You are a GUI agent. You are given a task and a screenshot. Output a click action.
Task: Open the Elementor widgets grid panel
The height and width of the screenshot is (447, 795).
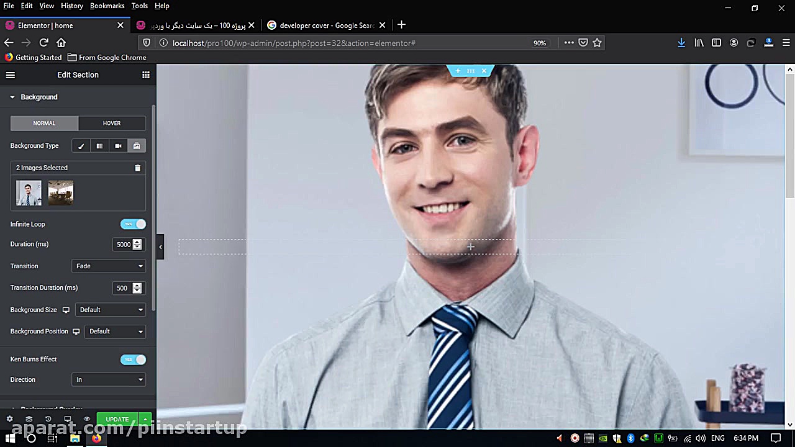pos(146,75)
